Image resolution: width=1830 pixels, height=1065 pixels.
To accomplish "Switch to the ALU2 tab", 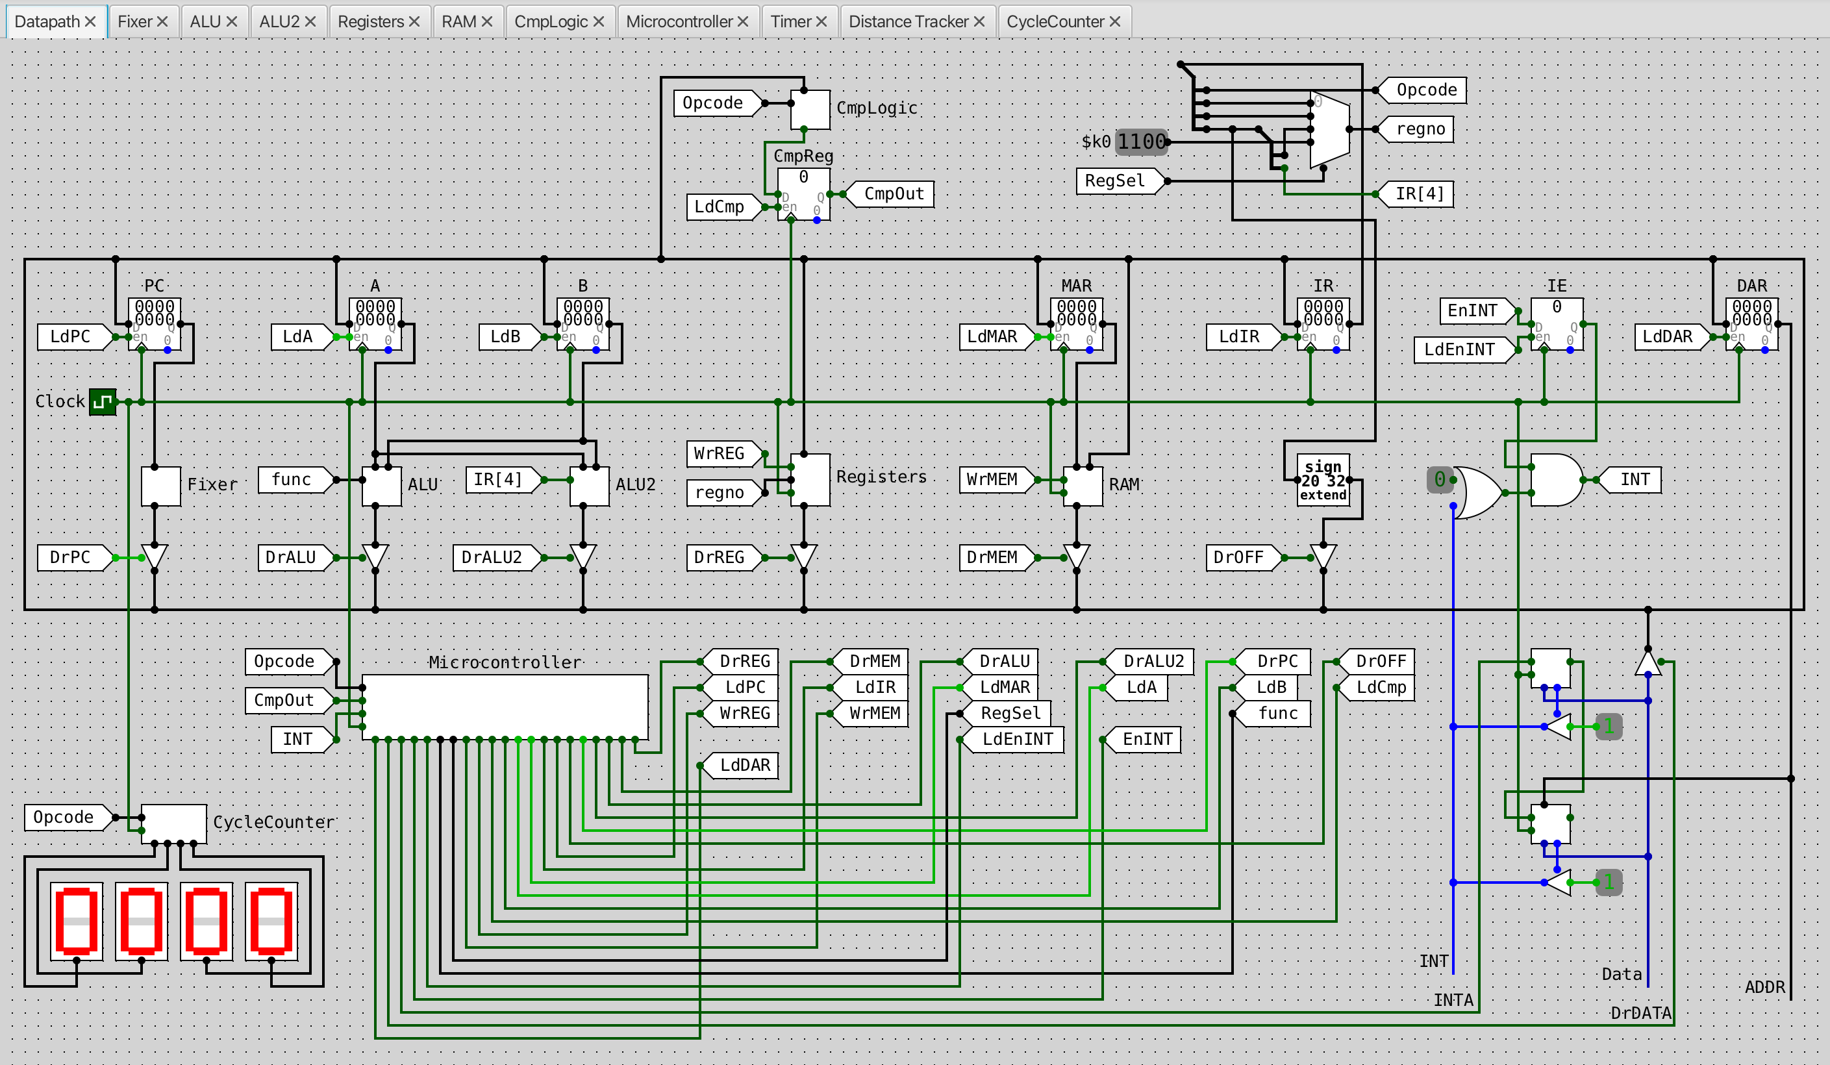I will pyautogui.click(x=280, y=21).
